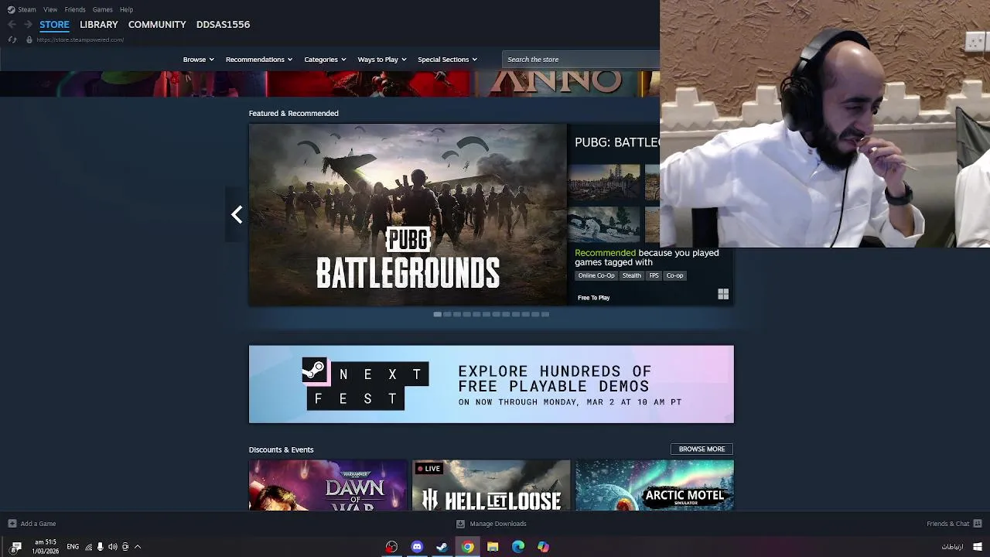Open the notification center icon in taskbar
Screen dimensions: 990x557
[15, 548]
